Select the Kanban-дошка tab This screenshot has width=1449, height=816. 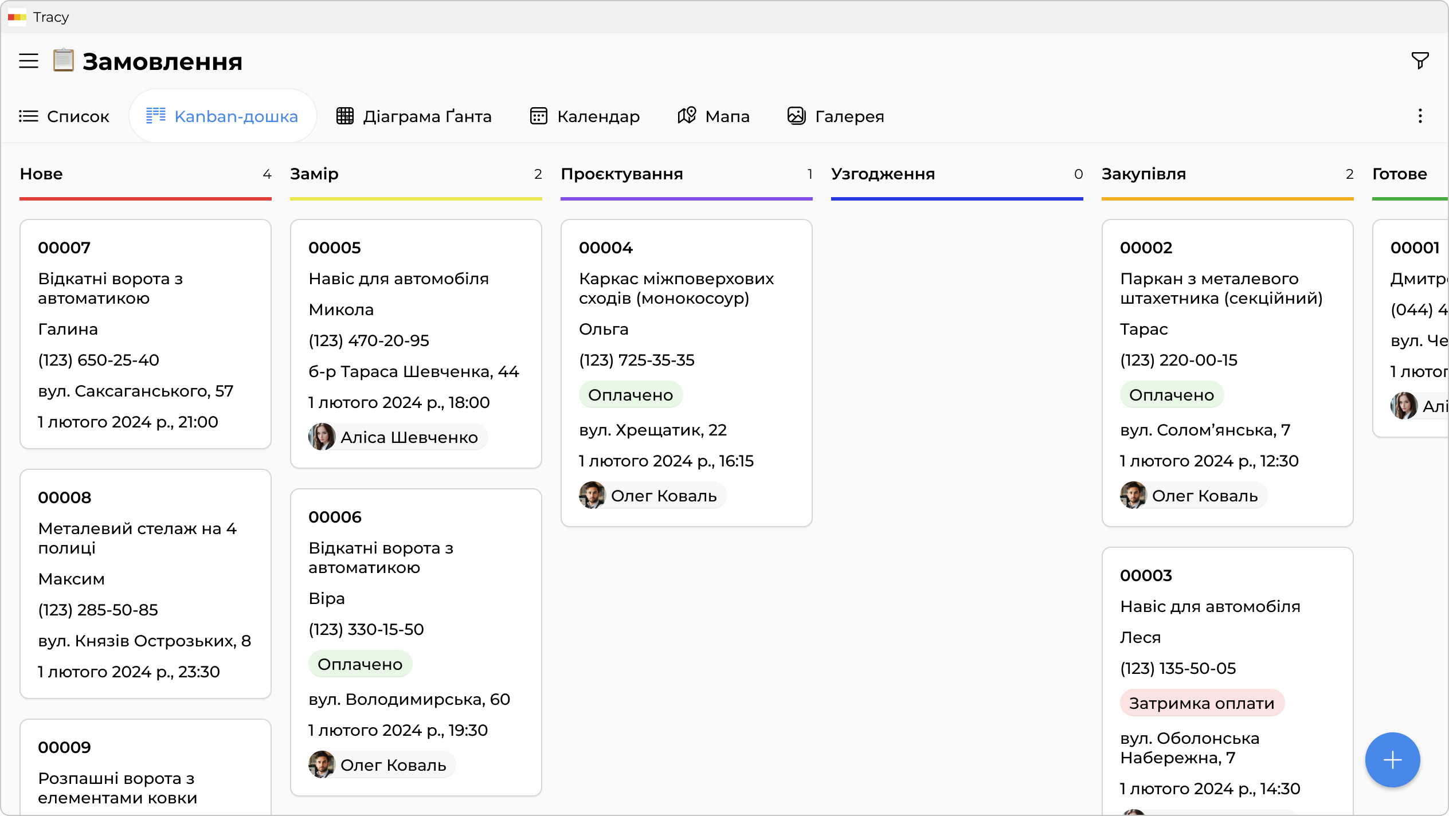222,116
